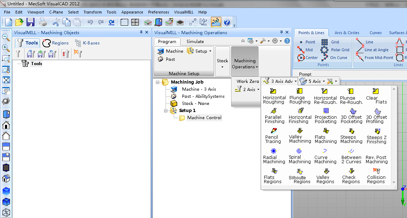
Task: Select Steeps Z Finishing operation
Action: [376, 136]
